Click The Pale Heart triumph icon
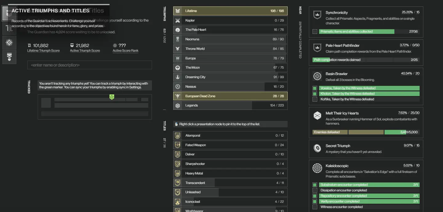The height and width of the screenshot is (212, 443). tap(178, 30)
